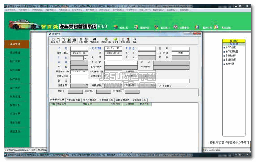Click the Save floppy-disk toolbar icon
This screenshot has width=256, height=162.
pos(69,40)
